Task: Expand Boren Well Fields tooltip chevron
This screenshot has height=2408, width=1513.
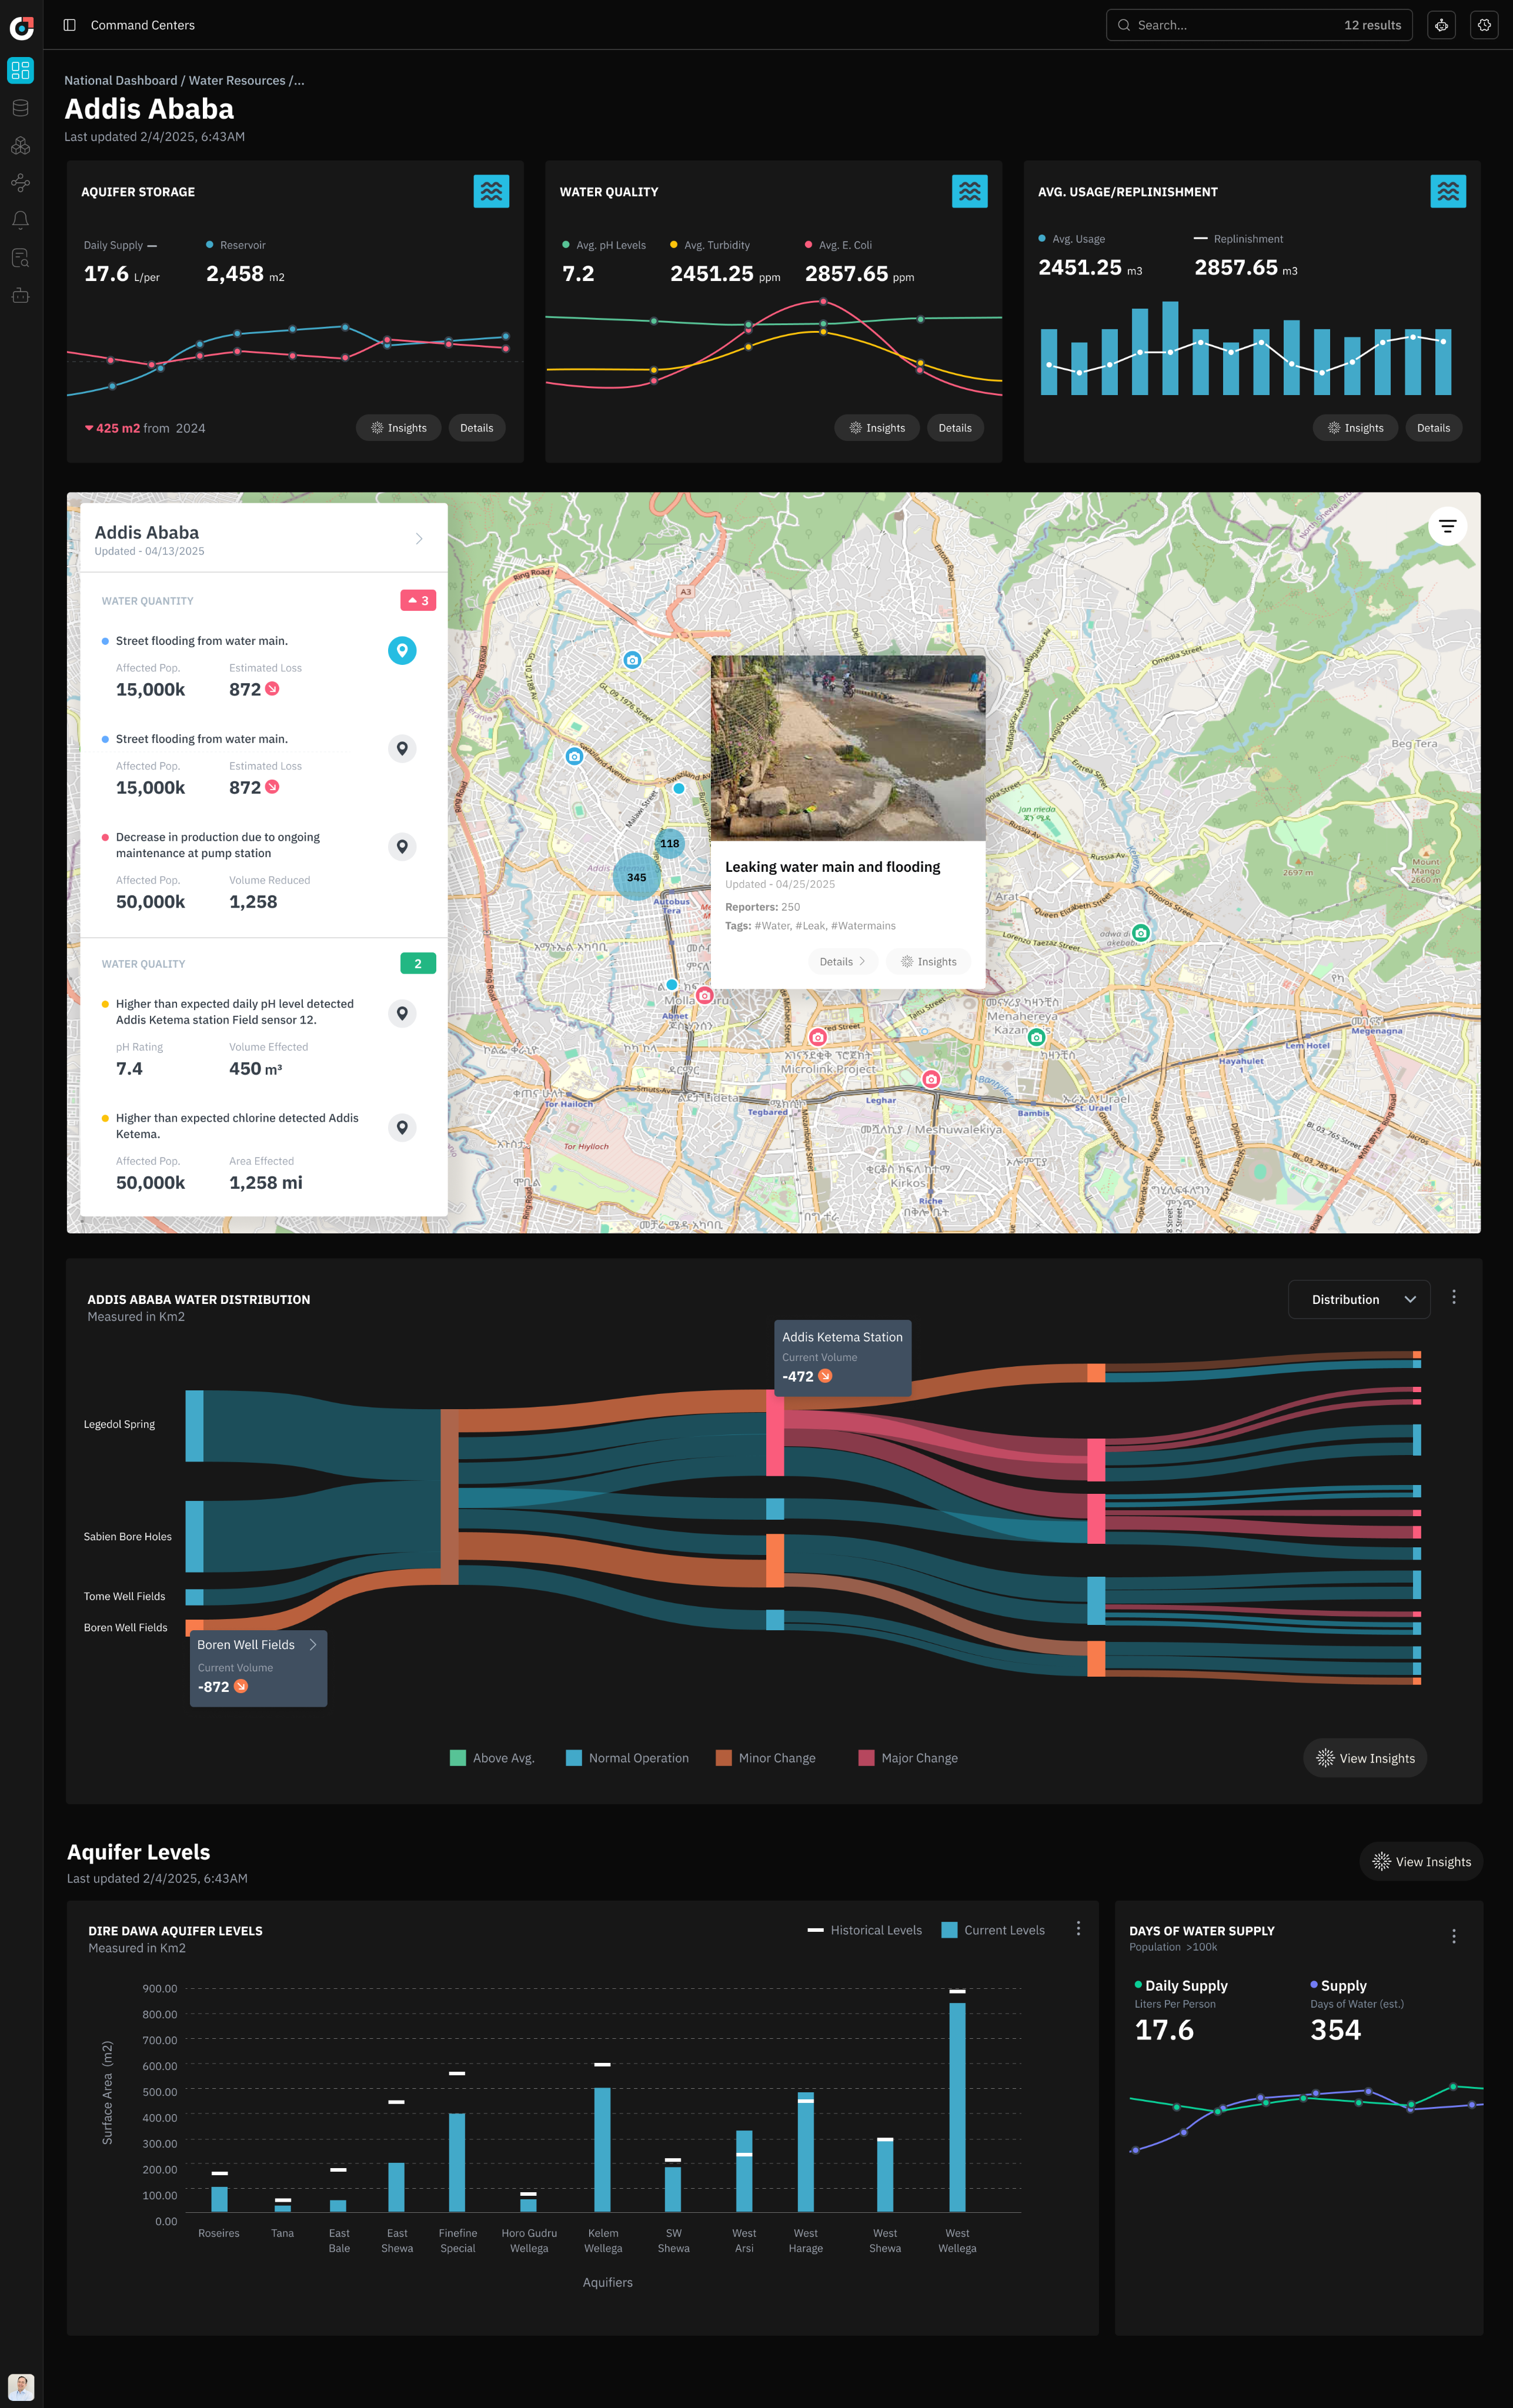Action: [313, 1644]
